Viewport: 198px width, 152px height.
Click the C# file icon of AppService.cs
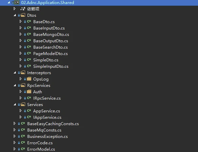click(x=29, y=111)
